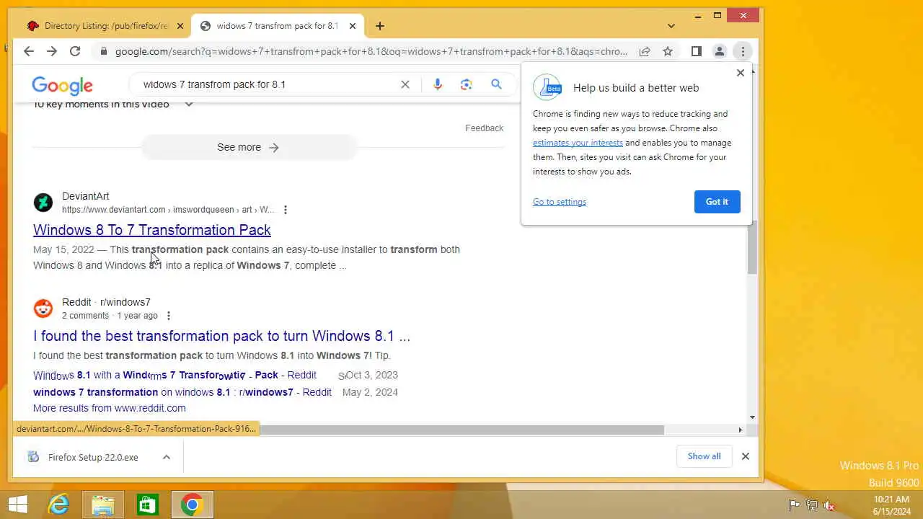Screen dimensions: 923x519
Task: Click the scroll down arrow
Action: 752,417
